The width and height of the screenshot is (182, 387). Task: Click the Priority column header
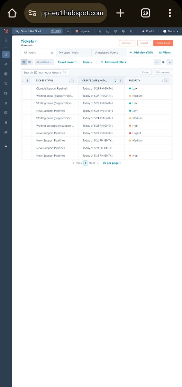[x=134, y=81]
